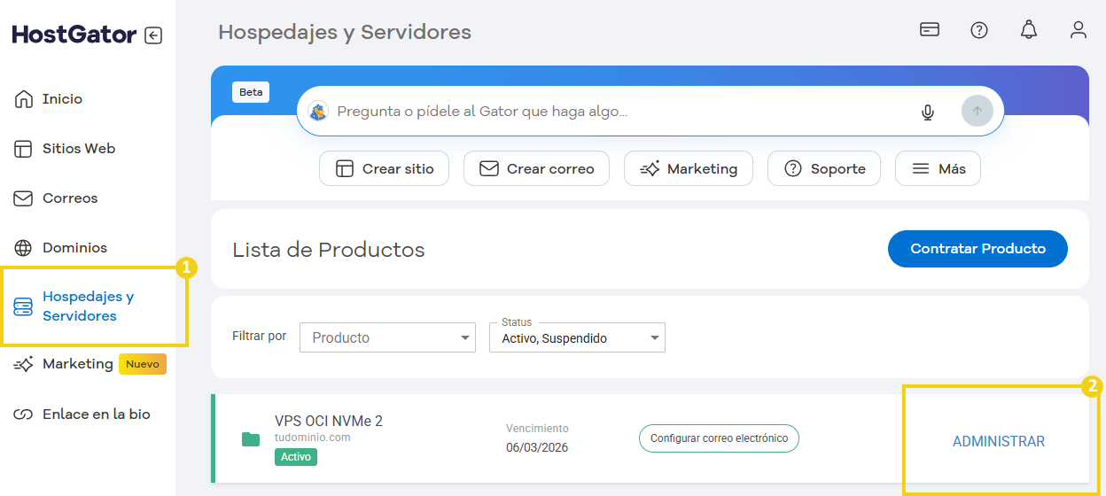1106x496 pixels.
Task: Open the Status filter dropdown
Action: [x=577, y=337]
